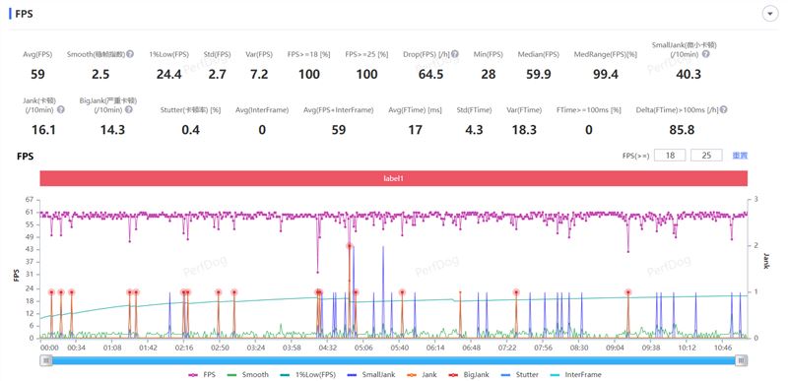Screen dimensions: 788x381
Task: Click the blue reset link beside thresholds
Action: pyautogui.click(x=740, y=156)
